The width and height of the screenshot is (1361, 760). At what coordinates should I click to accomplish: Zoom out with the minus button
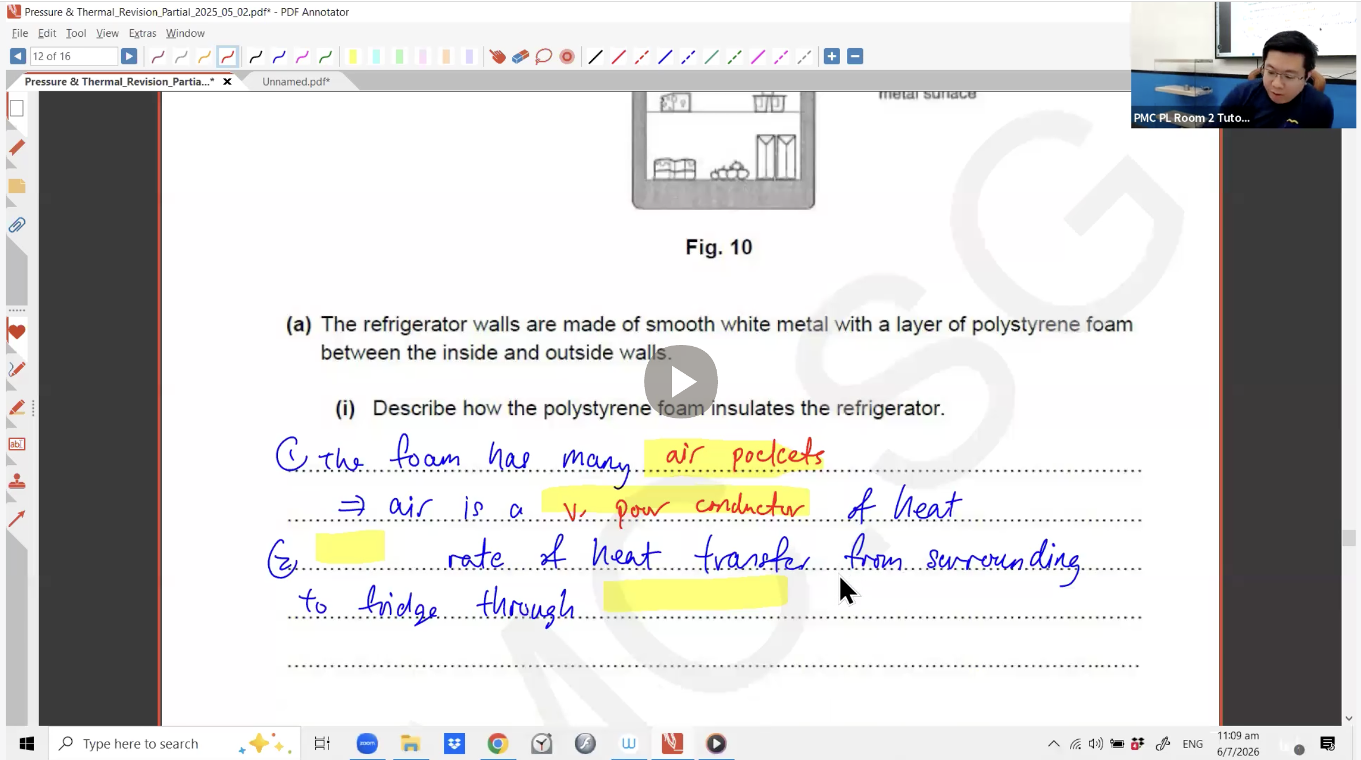pyautogui.click(x=855, y=56)
